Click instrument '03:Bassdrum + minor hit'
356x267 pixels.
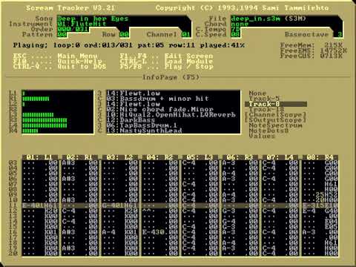coord(158,99)
